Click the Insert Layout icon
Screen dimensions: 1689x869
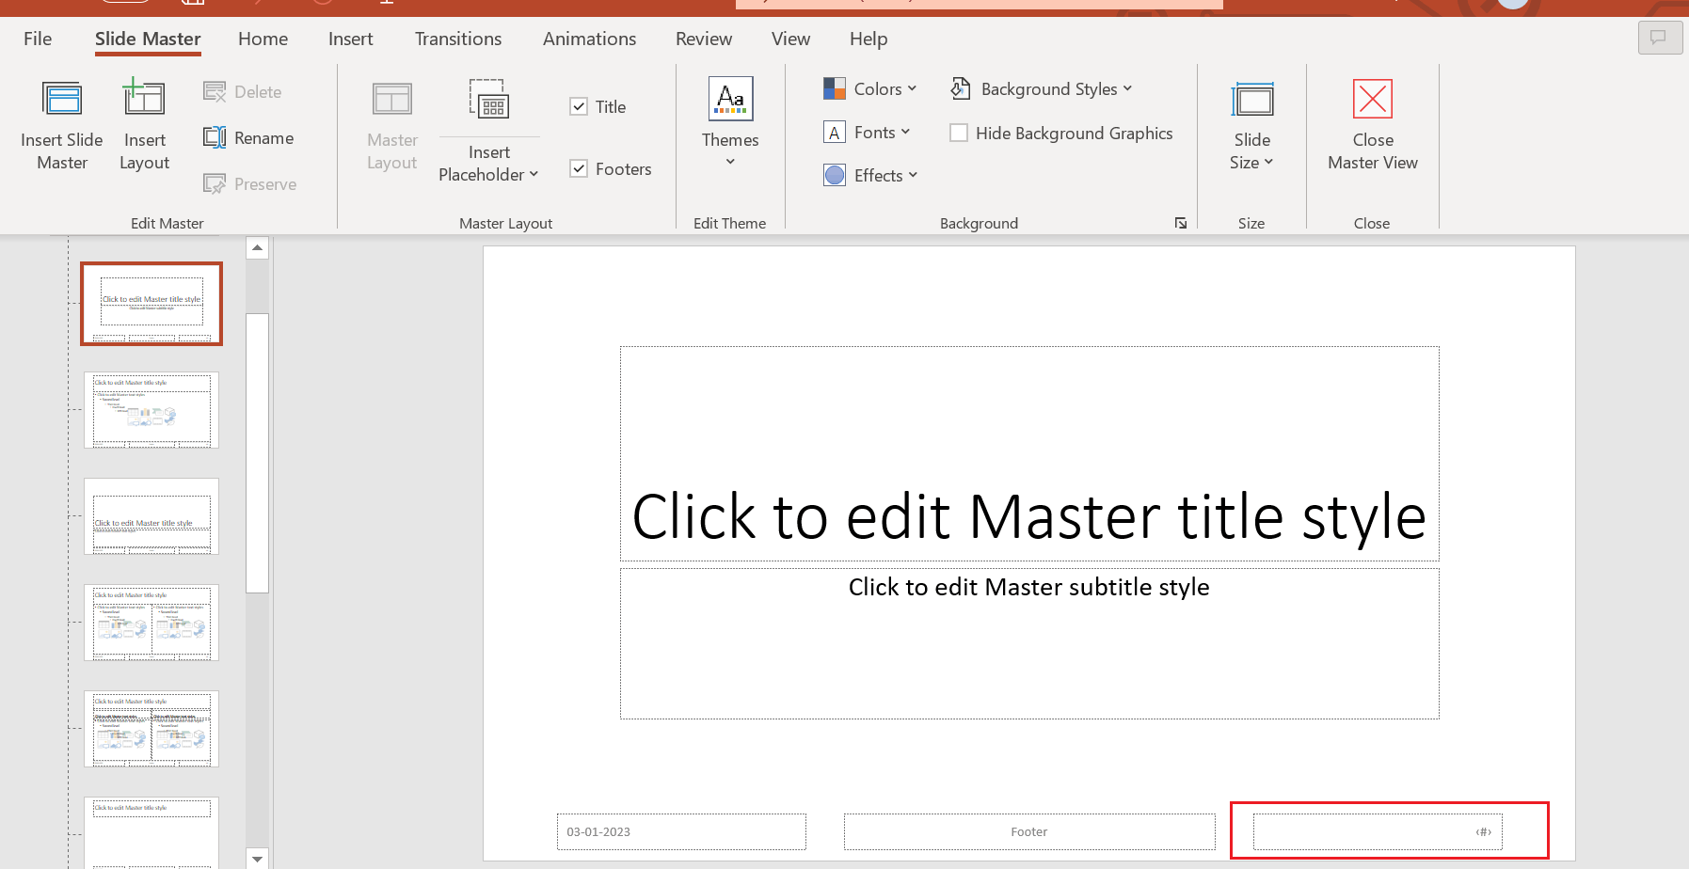tap(144, 98)
